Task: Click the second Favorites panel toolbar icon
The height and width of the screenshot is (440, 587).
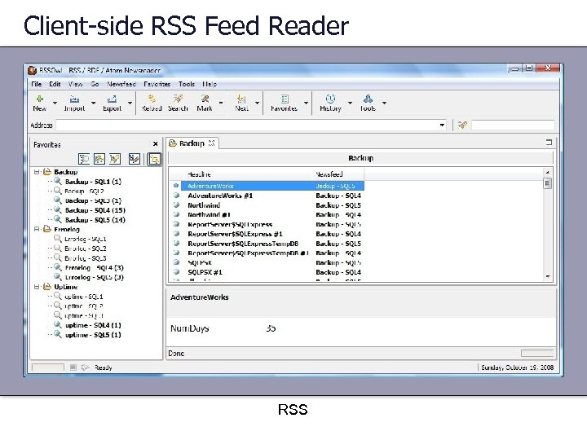Action: [x=99, y=159]
